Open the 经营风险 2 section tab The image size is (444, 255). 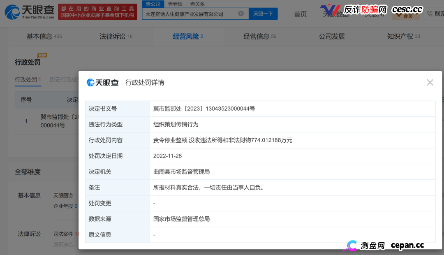[x=188, y=36]
